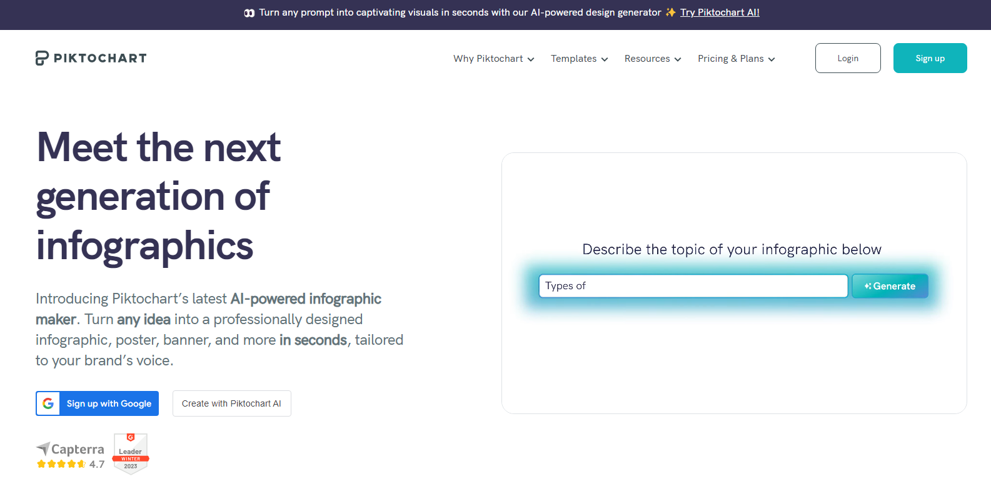Viewport: 991px width, 499px height.
Task: Expand the Pricing & Plans chevron
Action: coord(772,59)
